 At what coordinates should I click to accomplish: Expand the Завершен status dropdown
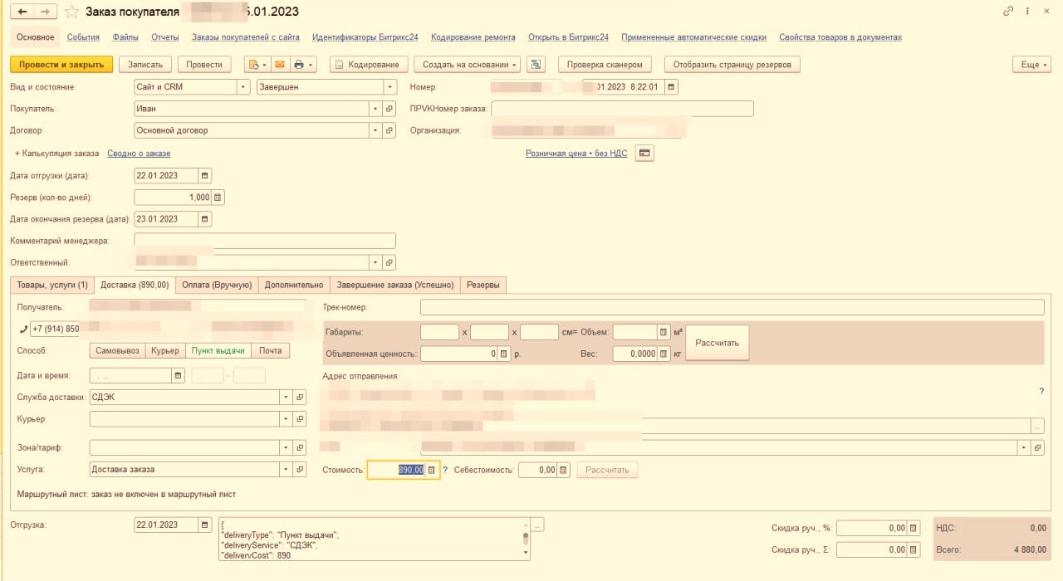point(389,87)
